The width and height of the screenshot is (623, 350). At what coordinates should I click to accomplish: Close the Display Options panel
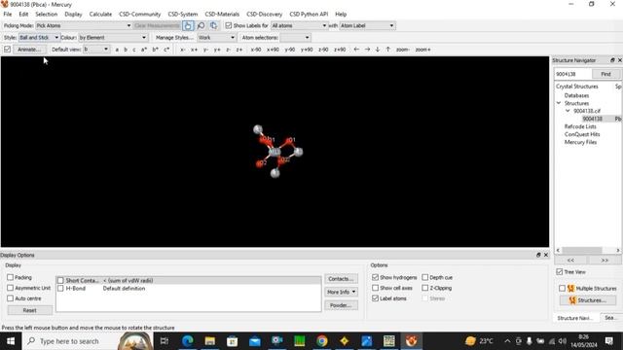pos(545,255)
